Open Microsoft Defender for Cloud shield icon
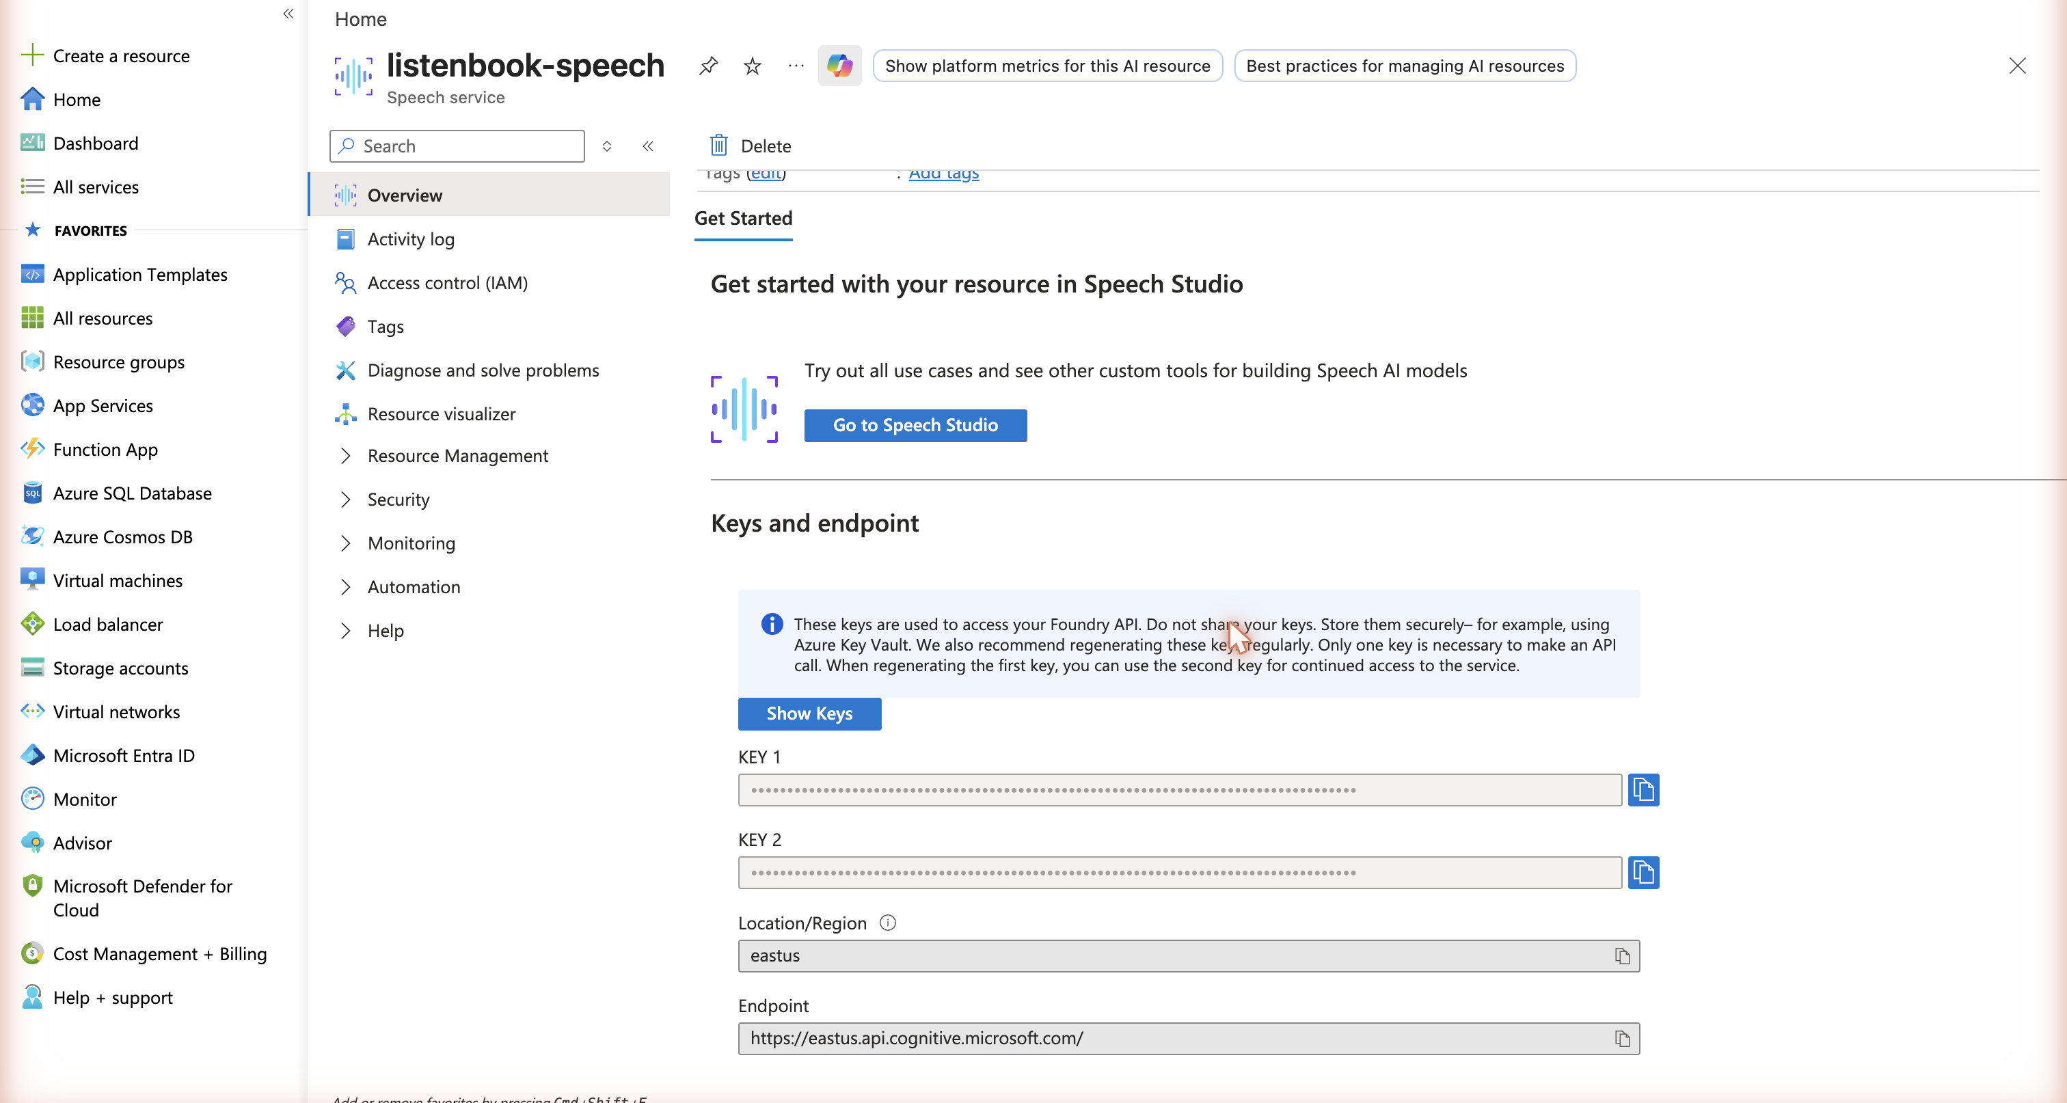This screenshot has width=2067, height=1103. click(x=32, y=886)
